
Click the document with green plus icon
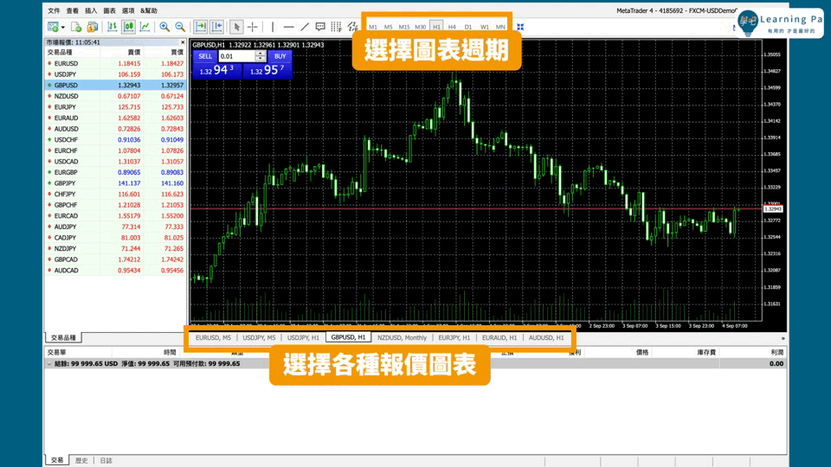click(76, 27)
